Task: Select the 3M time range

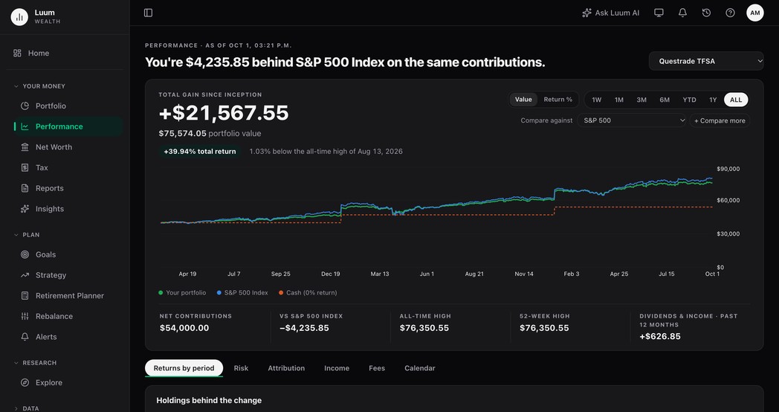Action: pyautogui.click(x=642, y=100)
